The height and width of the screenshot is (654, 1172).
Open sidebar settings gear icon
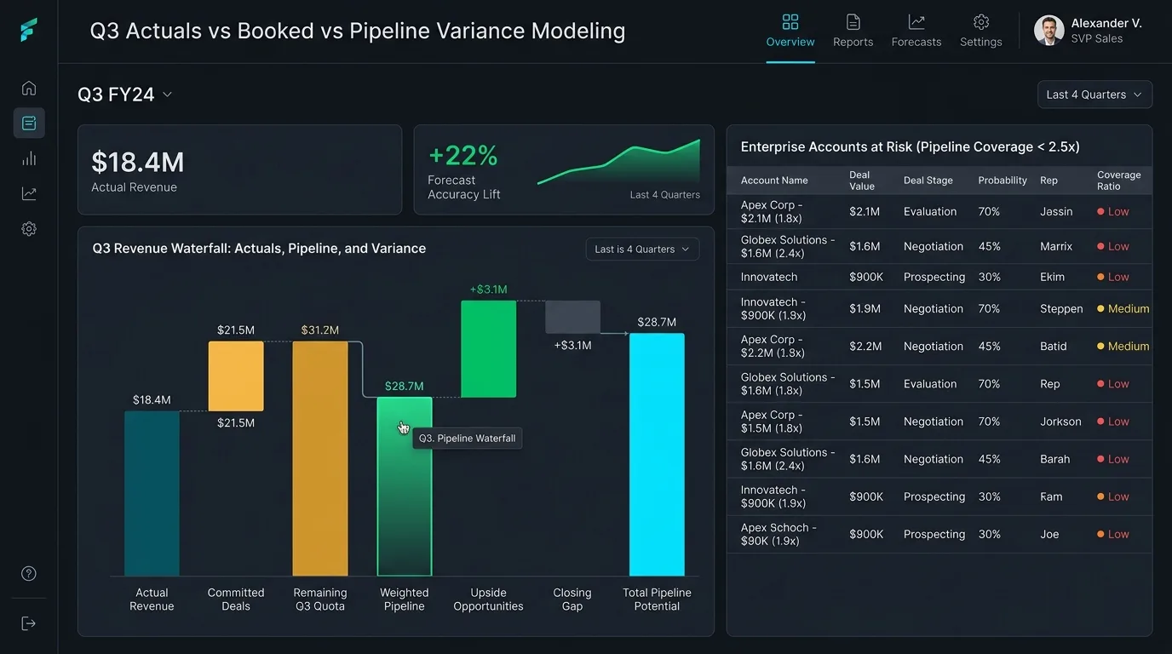[x=29, y=228]
